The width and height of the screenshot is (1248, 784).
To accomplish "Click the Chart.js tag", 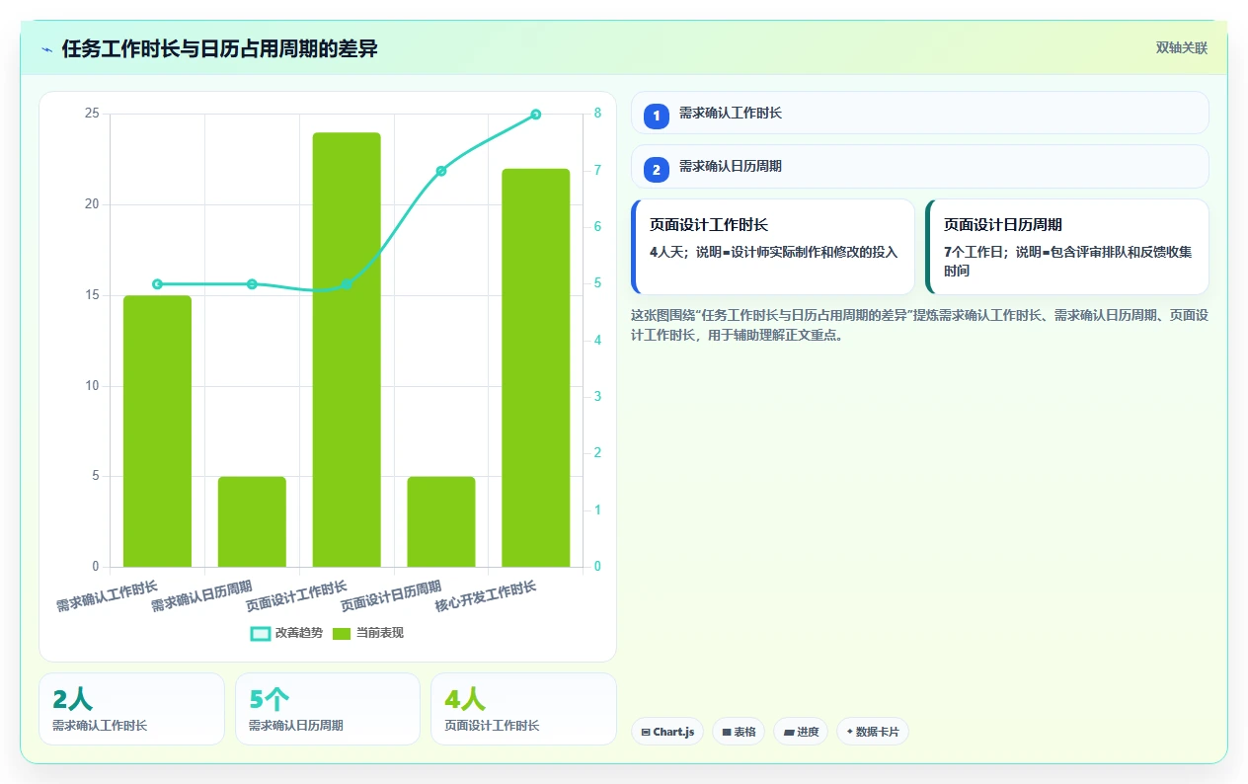I will click(x=667, y=732).
